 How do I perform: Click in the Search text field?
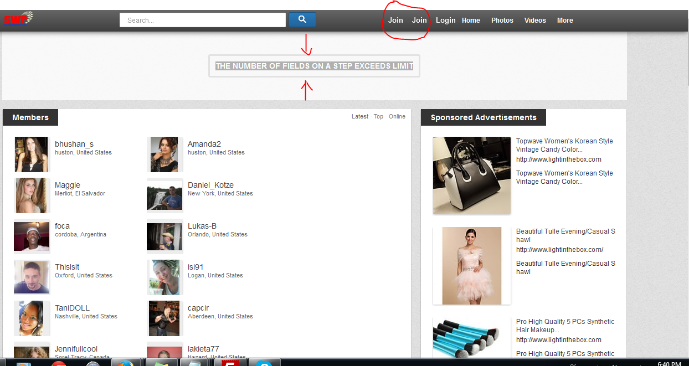(x=202, y=20)
